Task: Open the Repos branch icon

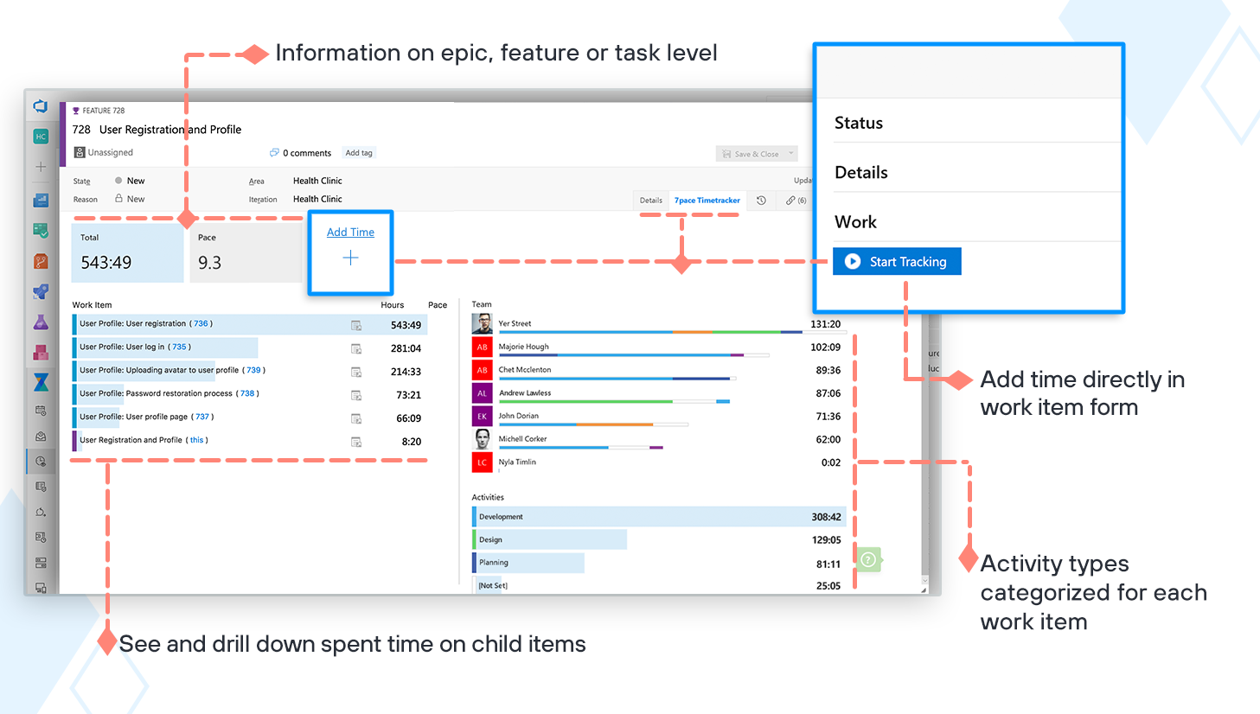Action: point(40,262)
